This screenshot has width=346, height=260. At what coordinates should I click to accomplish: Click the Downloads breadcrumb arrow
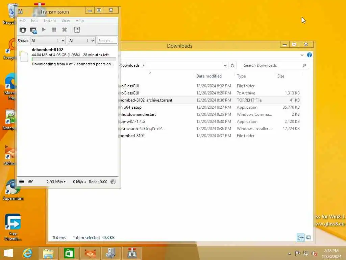(x=143, y=65)
